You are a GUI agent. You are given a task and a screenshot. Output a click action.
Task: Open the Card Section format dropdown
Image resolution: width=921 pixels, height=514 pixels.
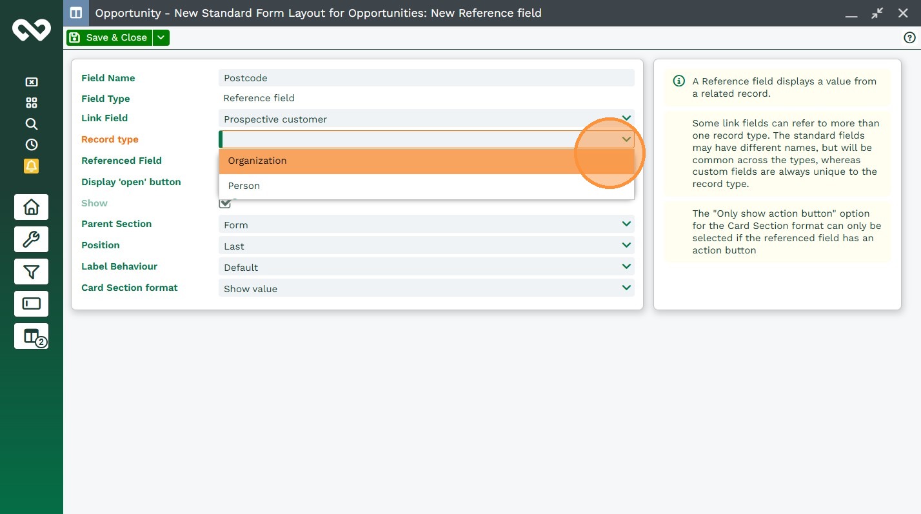(426, 288)
